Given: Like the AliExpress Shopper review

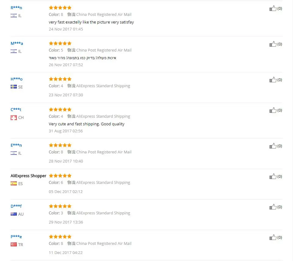Looking at the screenshot, I should (x=273, y=177).
